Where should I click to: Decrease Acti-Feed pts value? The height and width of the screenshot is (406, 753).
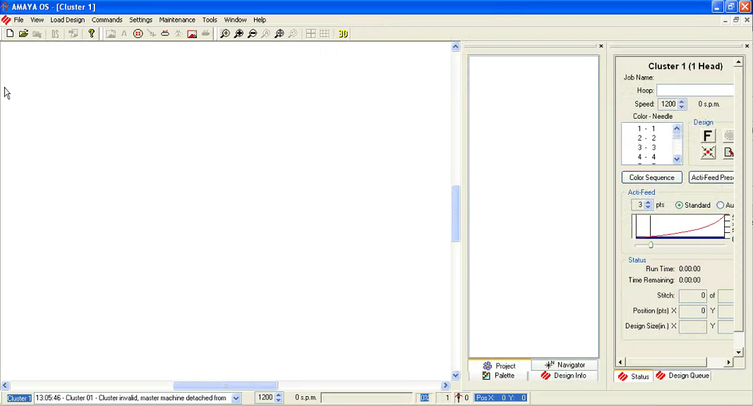[648, 208]
